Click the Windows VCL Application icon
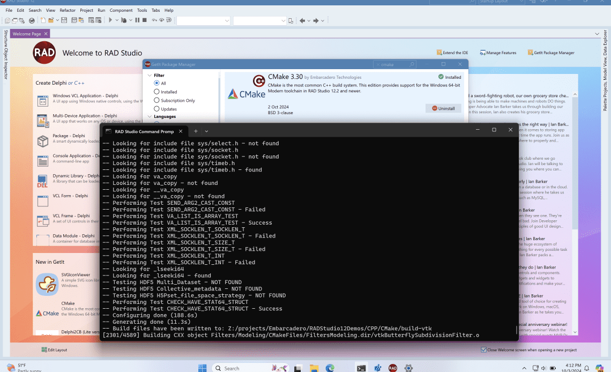 click(42, 101)
